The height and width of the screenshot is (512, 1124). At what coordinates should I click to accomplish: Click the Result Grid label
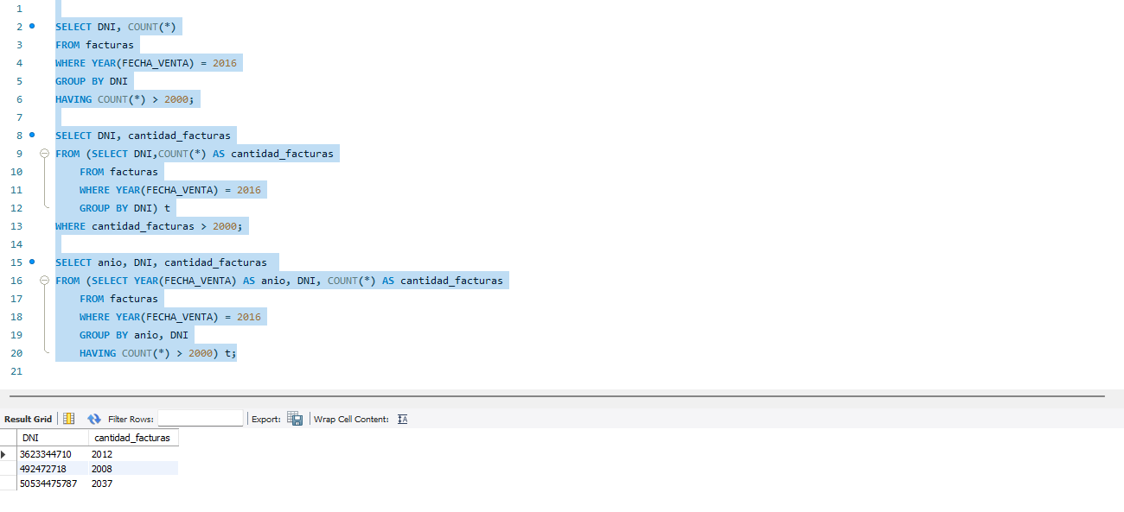coord(29,419)
